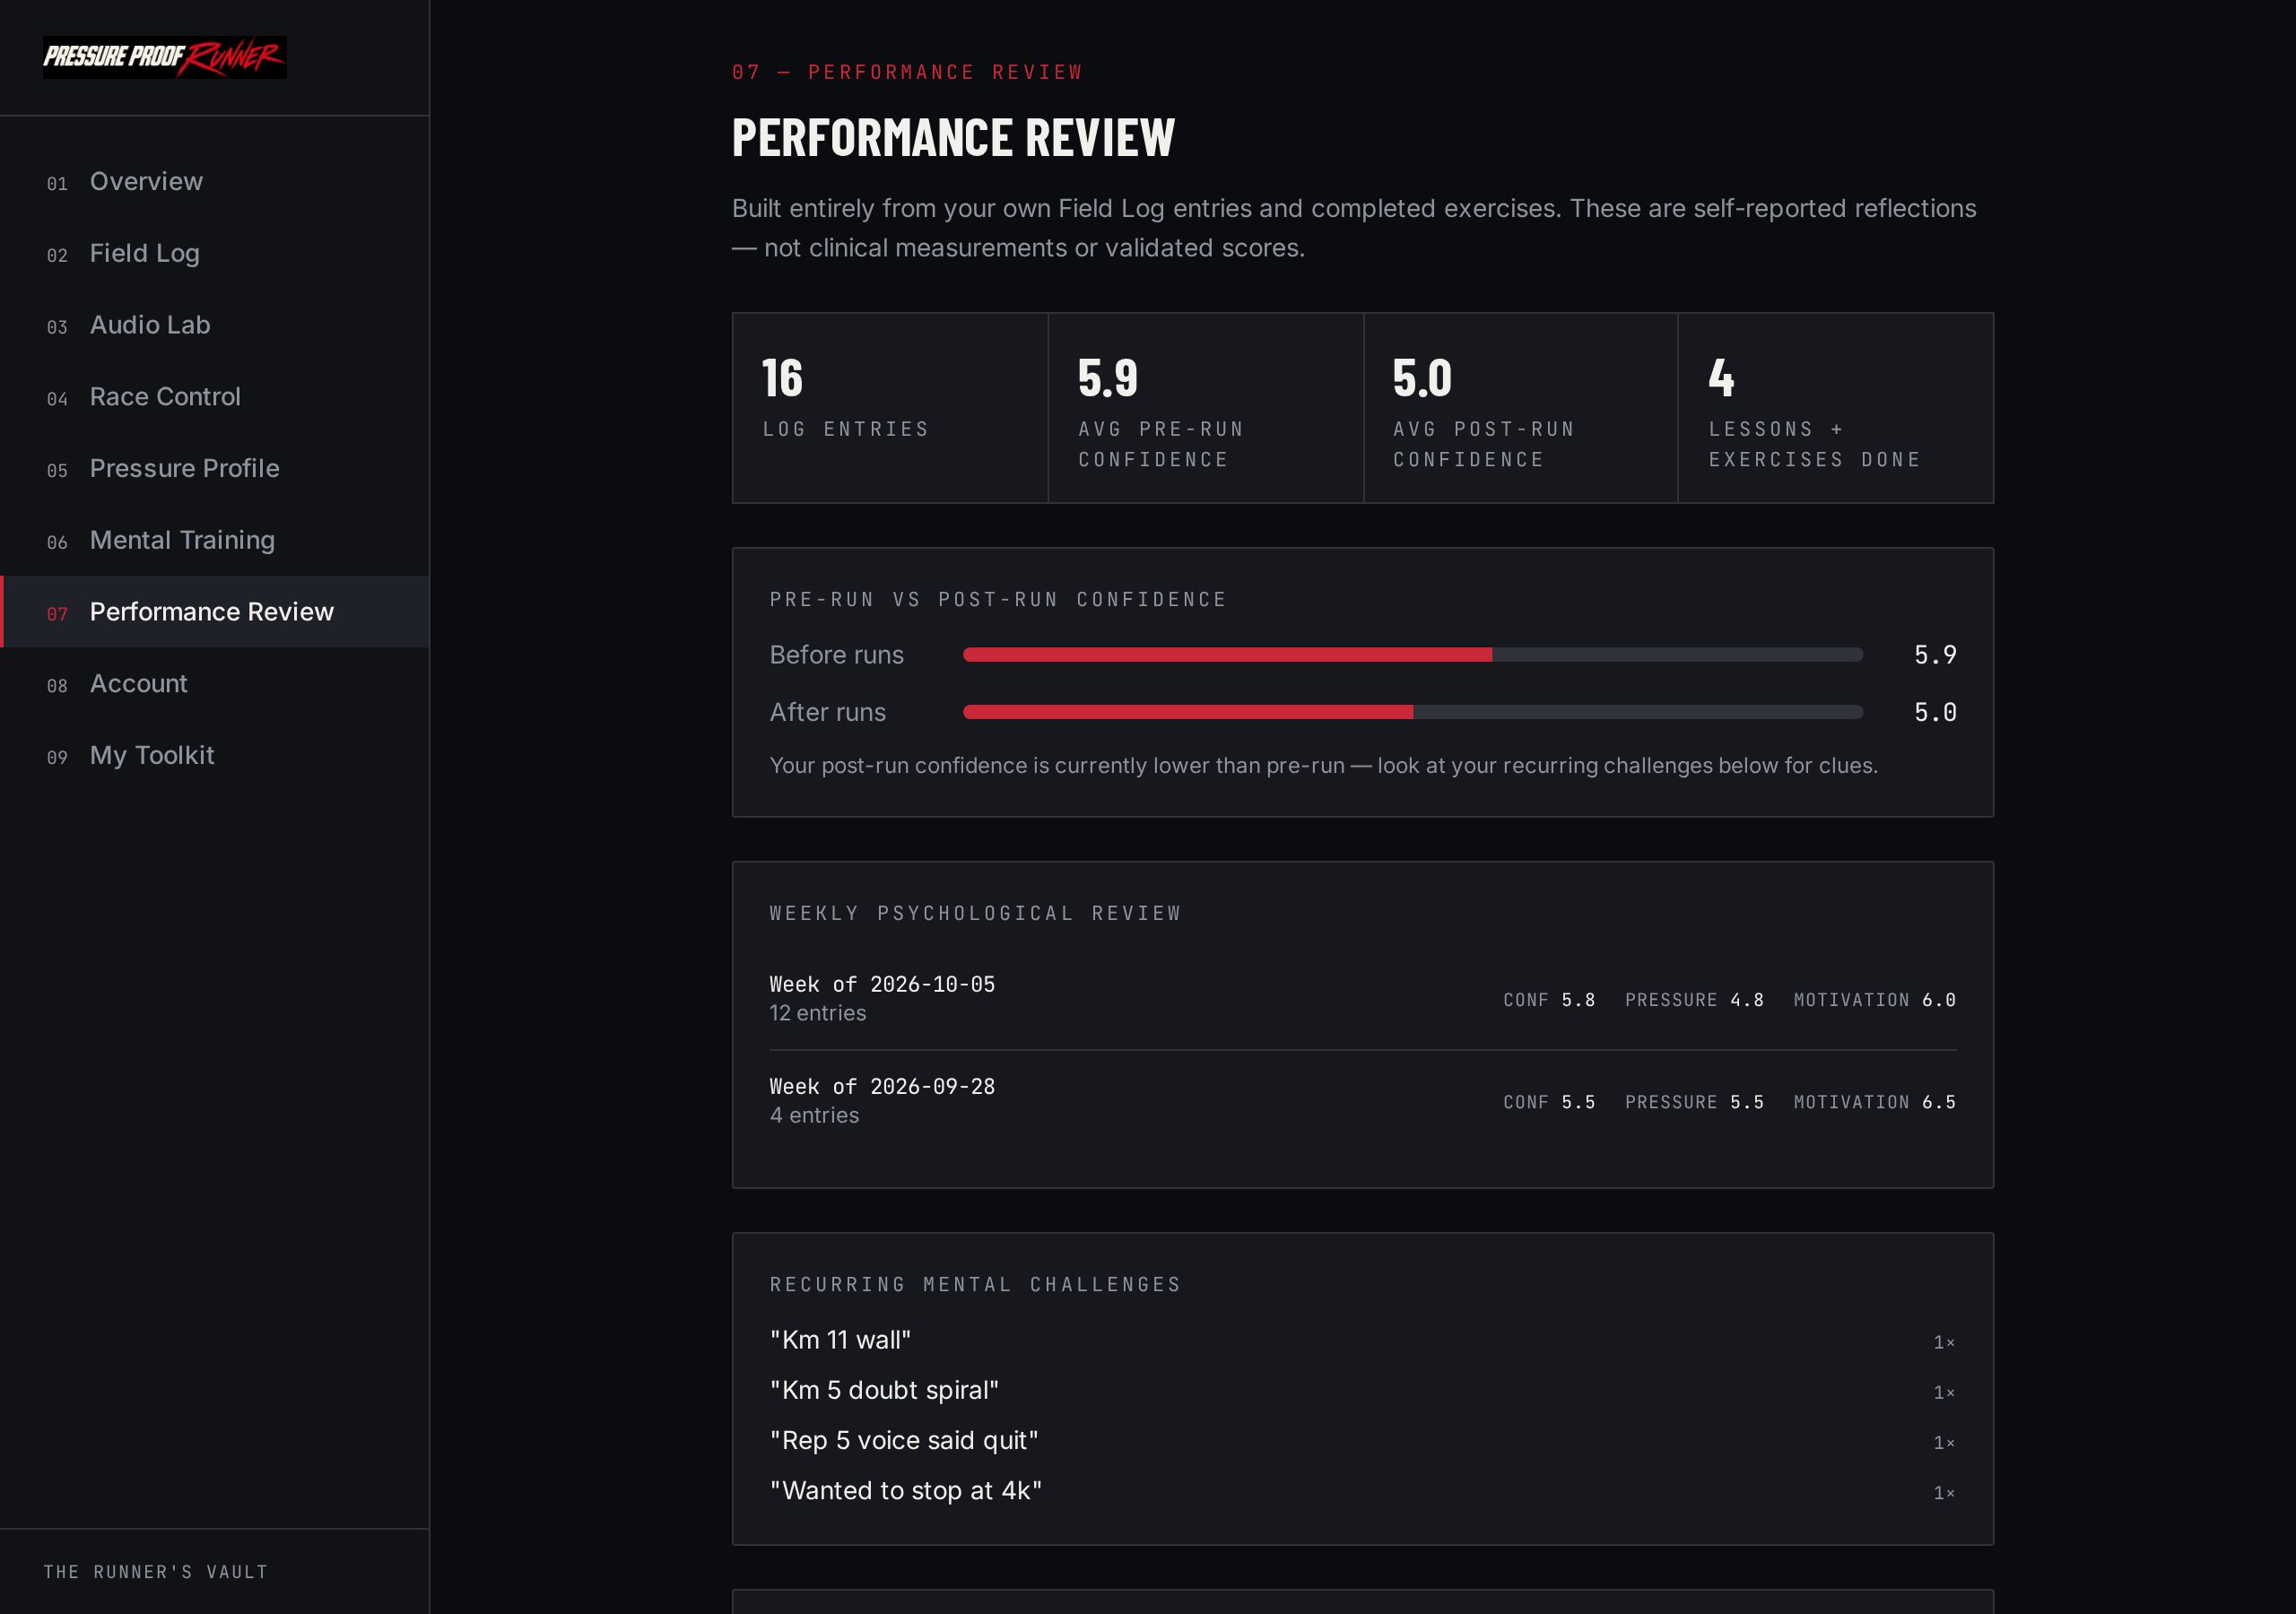The width and height of the screenshot is (2296, 1614).
Task: Open the Account page
Action: (215, 684)
